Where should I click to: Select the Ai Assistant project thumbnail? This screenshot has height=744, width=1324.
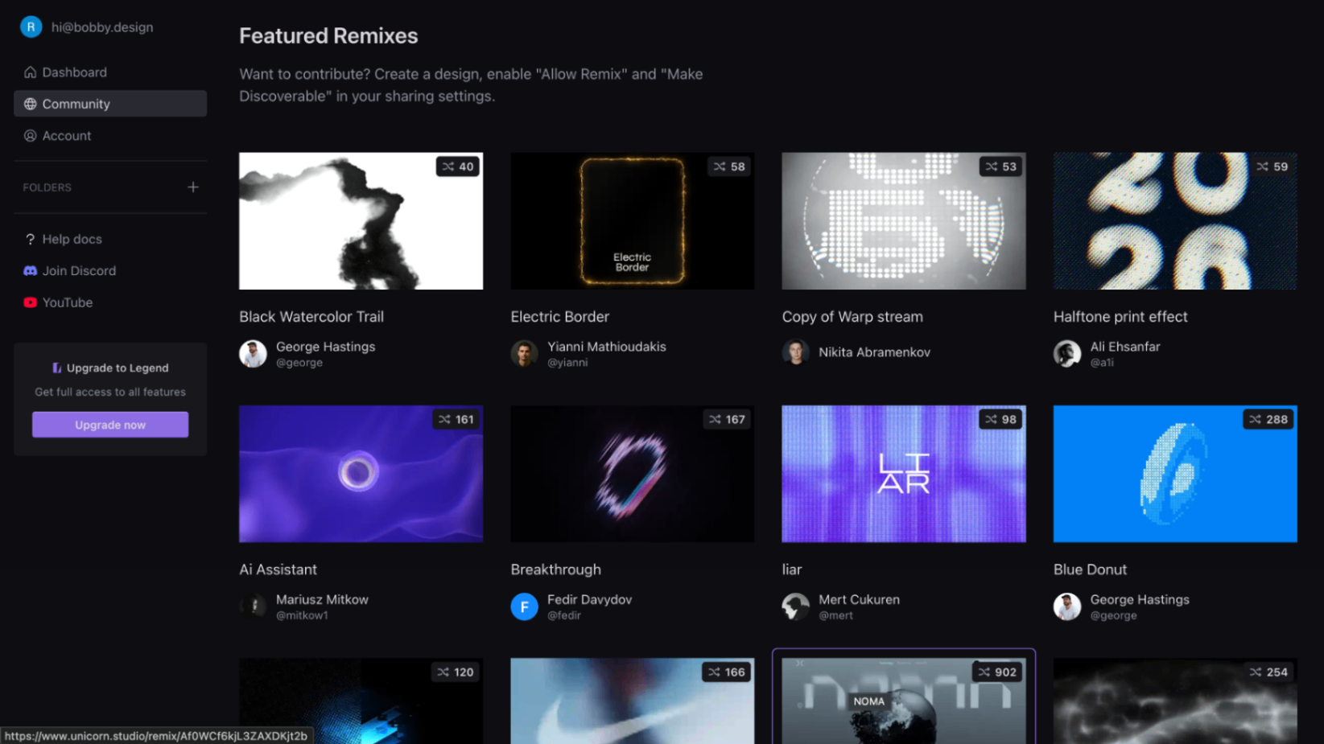pos(361,474)
